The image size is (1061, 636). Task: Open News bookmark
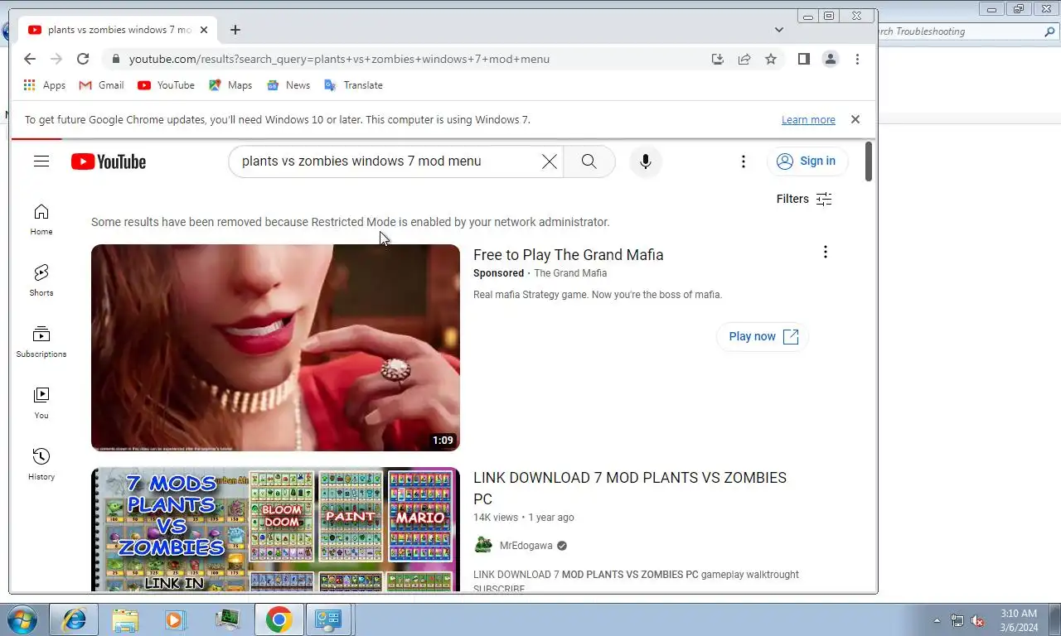pos(288,85)
